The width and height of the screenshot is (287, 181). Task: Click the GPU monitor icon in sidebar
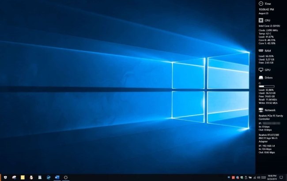click(x=261, y=70)
